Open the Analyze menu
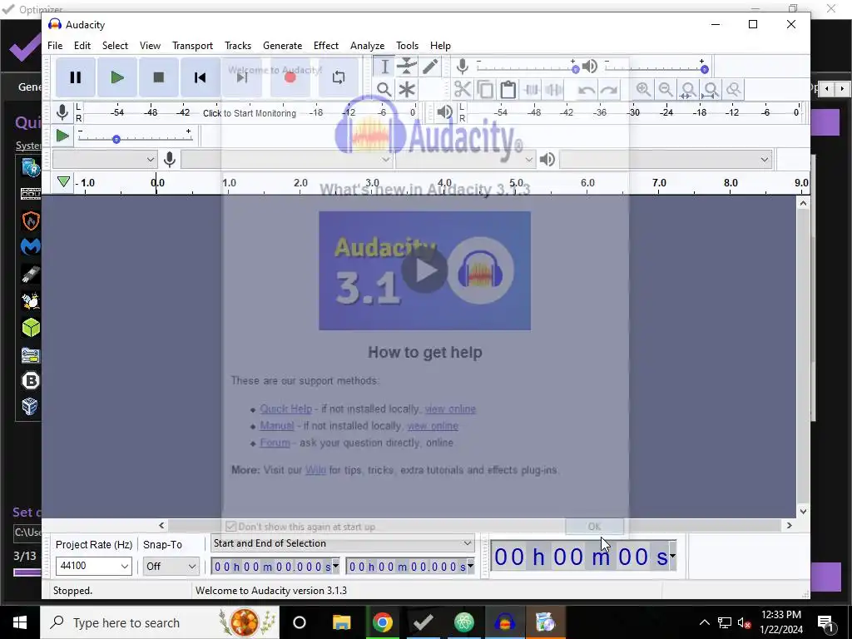Image resolution: width=852 pixels, height=639 pixels. coord(367,46)
